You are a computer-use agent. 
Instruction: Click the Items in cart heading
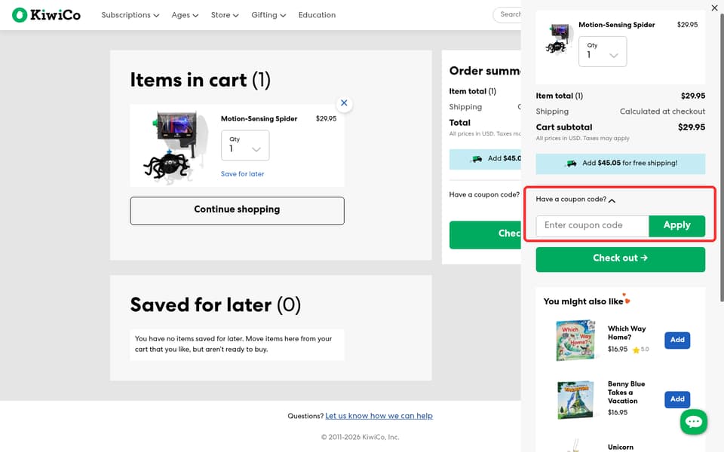200,80
